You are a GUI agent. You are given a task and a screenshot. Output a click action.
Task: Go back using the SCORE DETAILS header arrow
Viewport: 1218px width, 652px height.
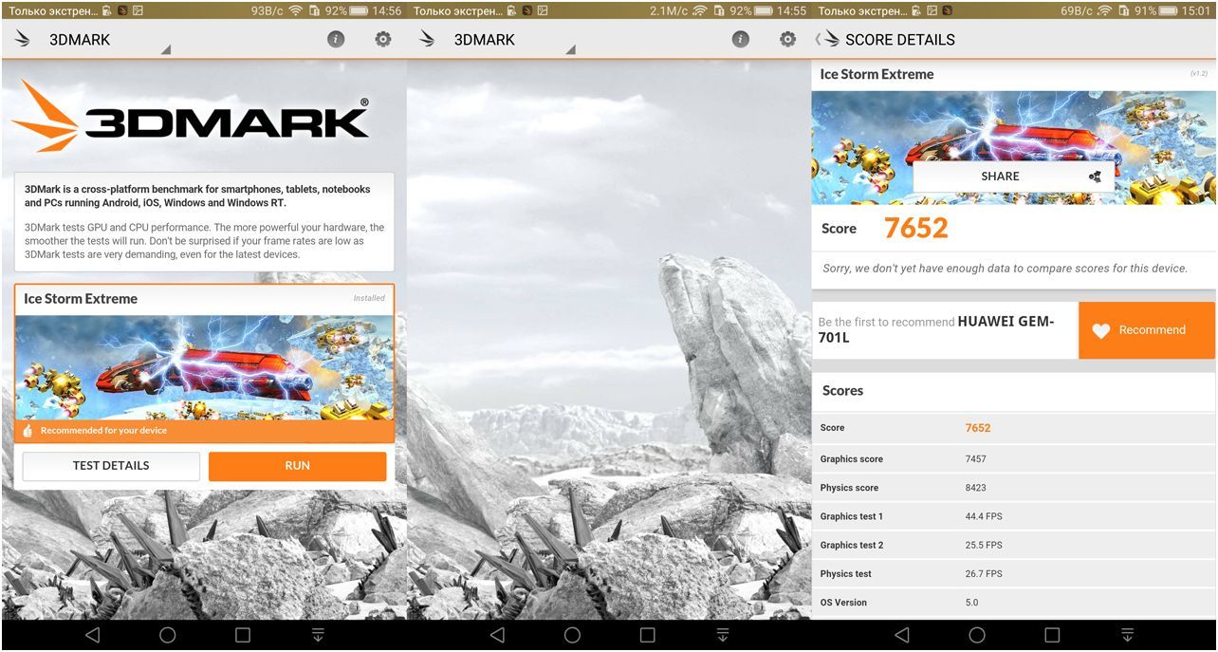pyautogui.click(x=820, y=39)
